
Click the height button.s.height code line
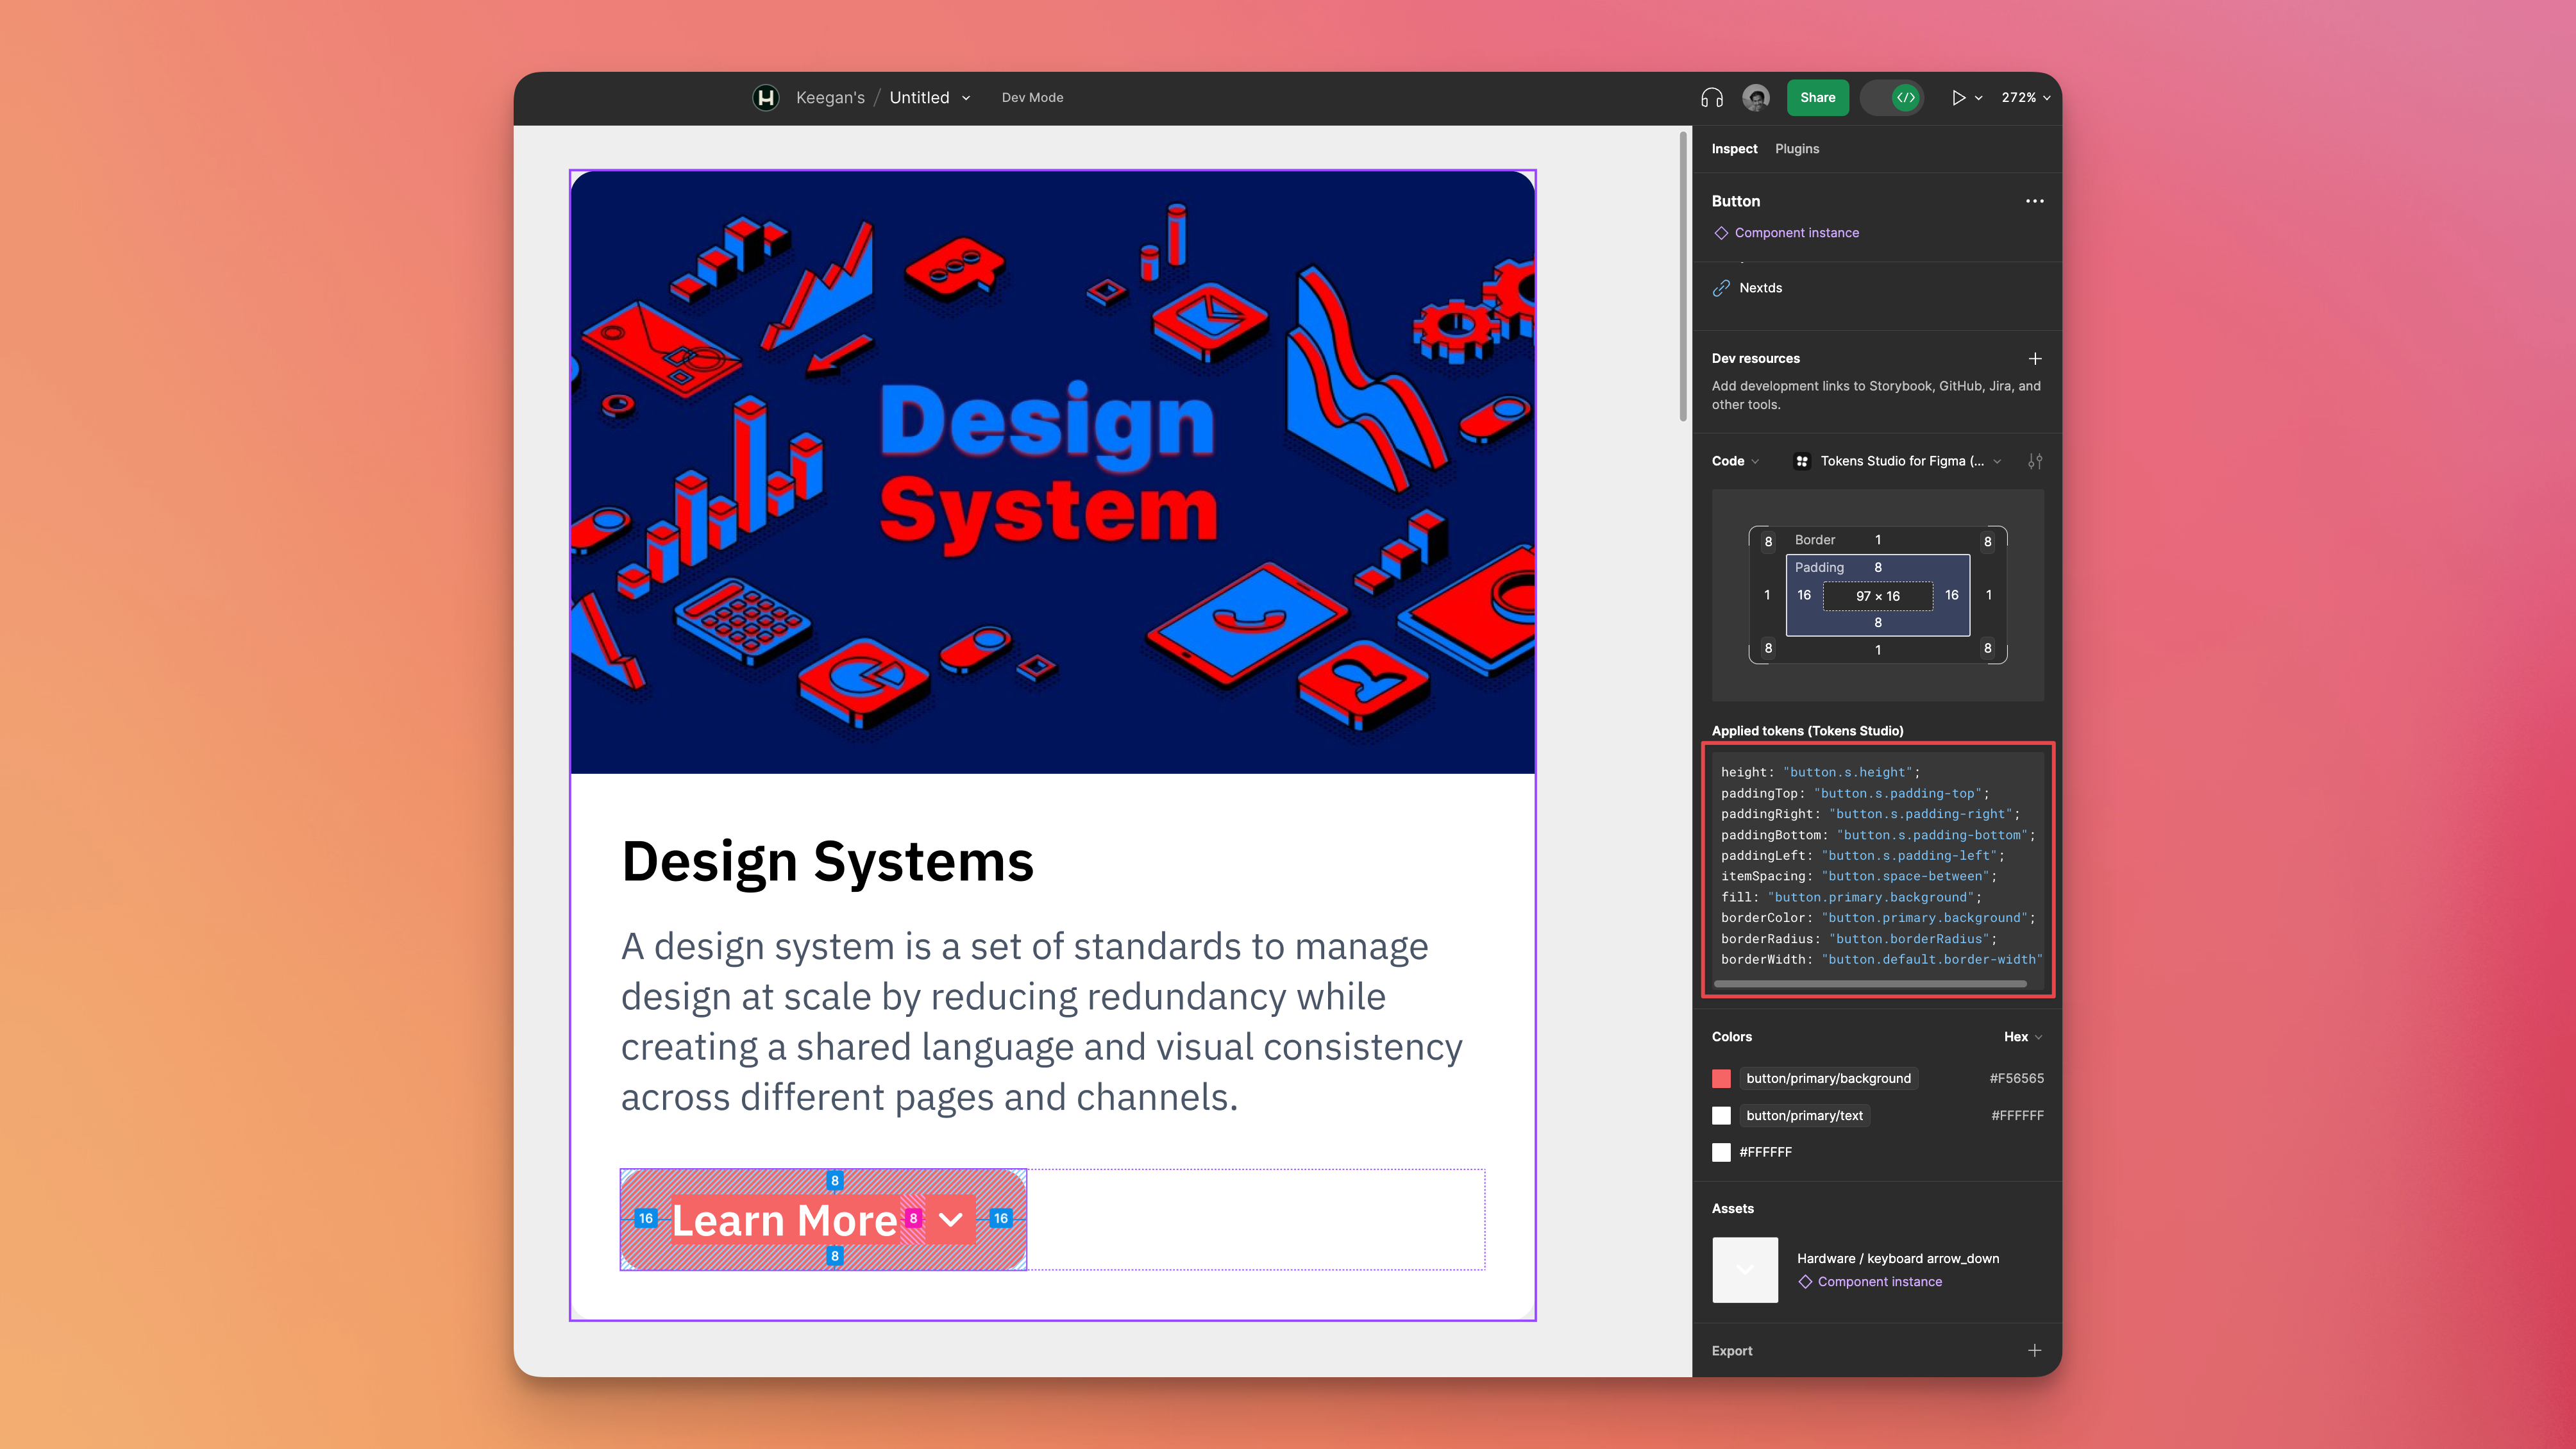click(x=1820, y=772)
